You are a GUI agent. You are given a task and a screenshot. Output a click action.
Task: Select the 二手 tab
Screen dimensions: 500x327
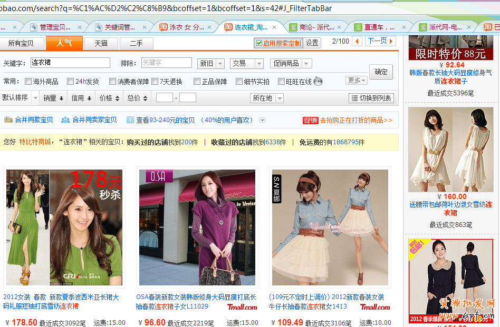(137, 43)
